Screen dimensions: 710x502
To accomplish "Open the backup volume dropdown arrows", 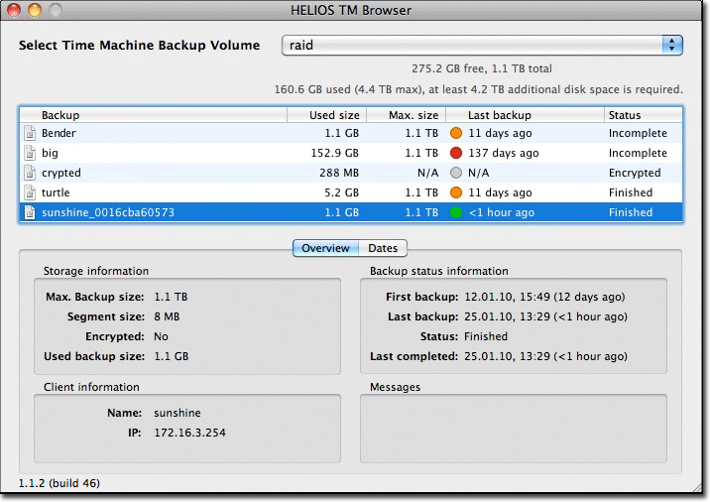I will pos(672,45).
